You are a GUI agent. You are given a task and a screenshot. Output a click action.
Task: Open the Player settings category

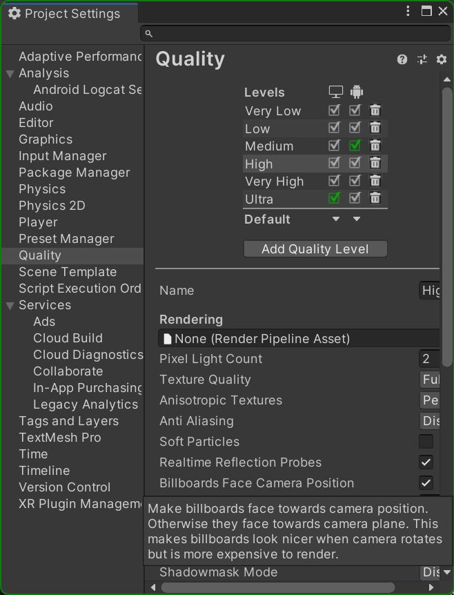point(38,222)
